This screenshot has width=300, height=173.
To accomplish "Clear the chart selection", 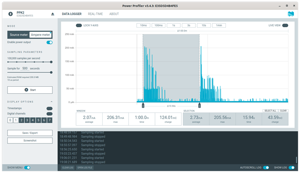I will 283,111.
